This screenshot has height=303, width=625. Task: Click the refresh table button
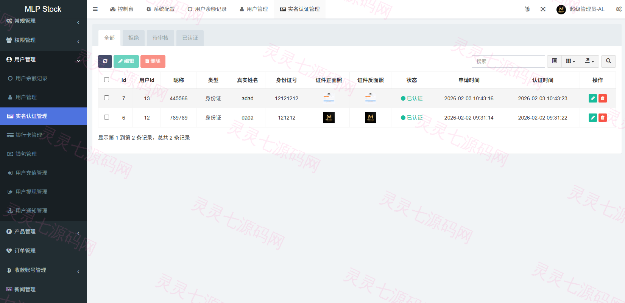pyautogui.click(x=105, y=61)
